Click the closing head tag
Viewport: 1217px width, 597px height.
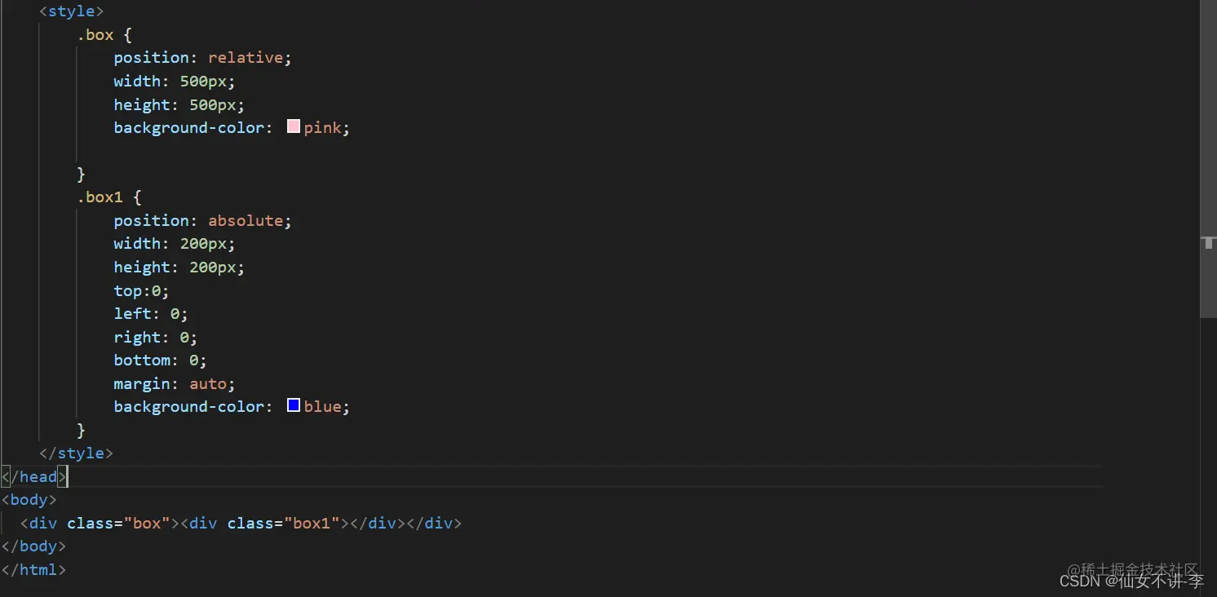[x=34, y=476]
